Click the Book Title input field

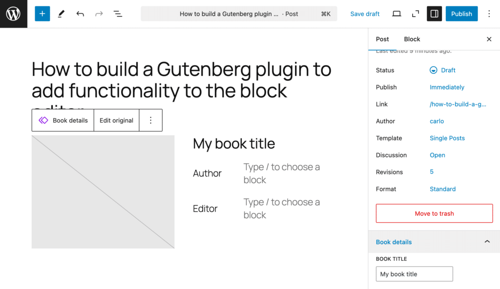tap(414, 274)
